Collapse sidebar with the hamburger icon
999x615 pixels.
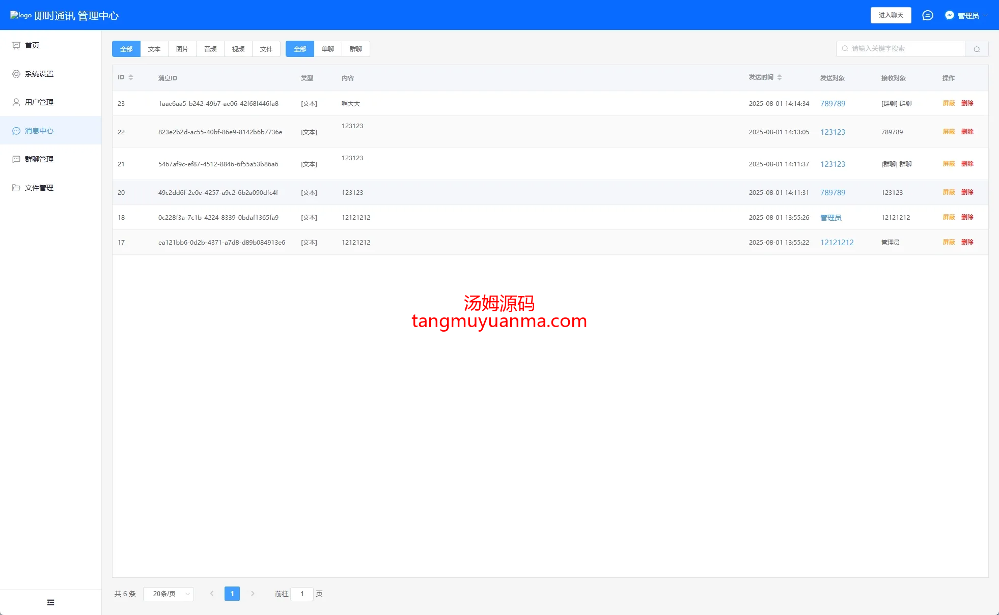click(x=50, y=602)
